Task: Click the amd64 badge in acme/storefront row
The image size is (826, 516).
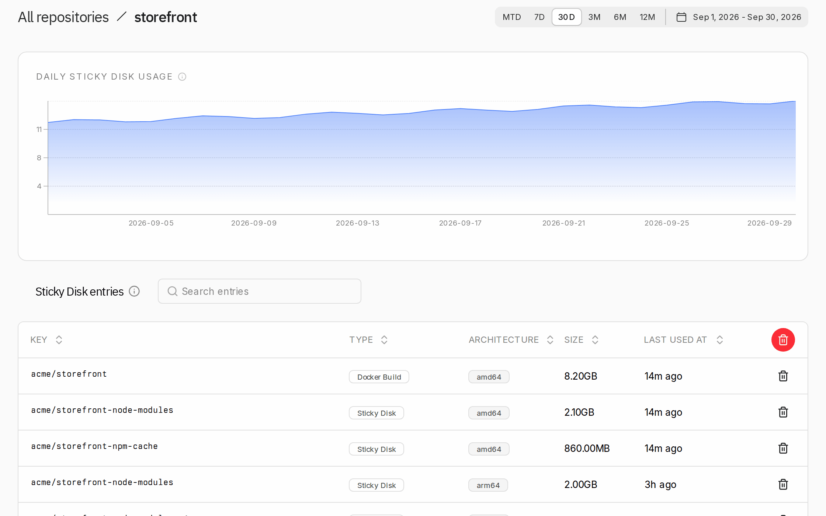Action: [x=489, y=377]
